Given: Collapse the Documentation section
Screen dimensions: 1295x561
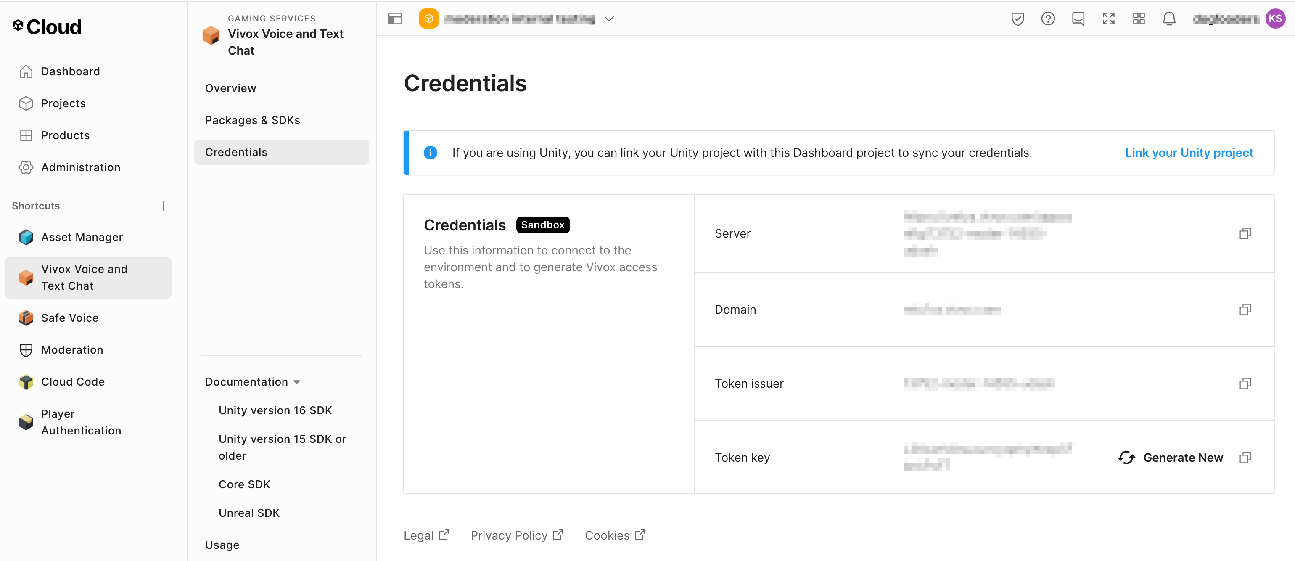Looking at the screenshot, I should point(296,382).
